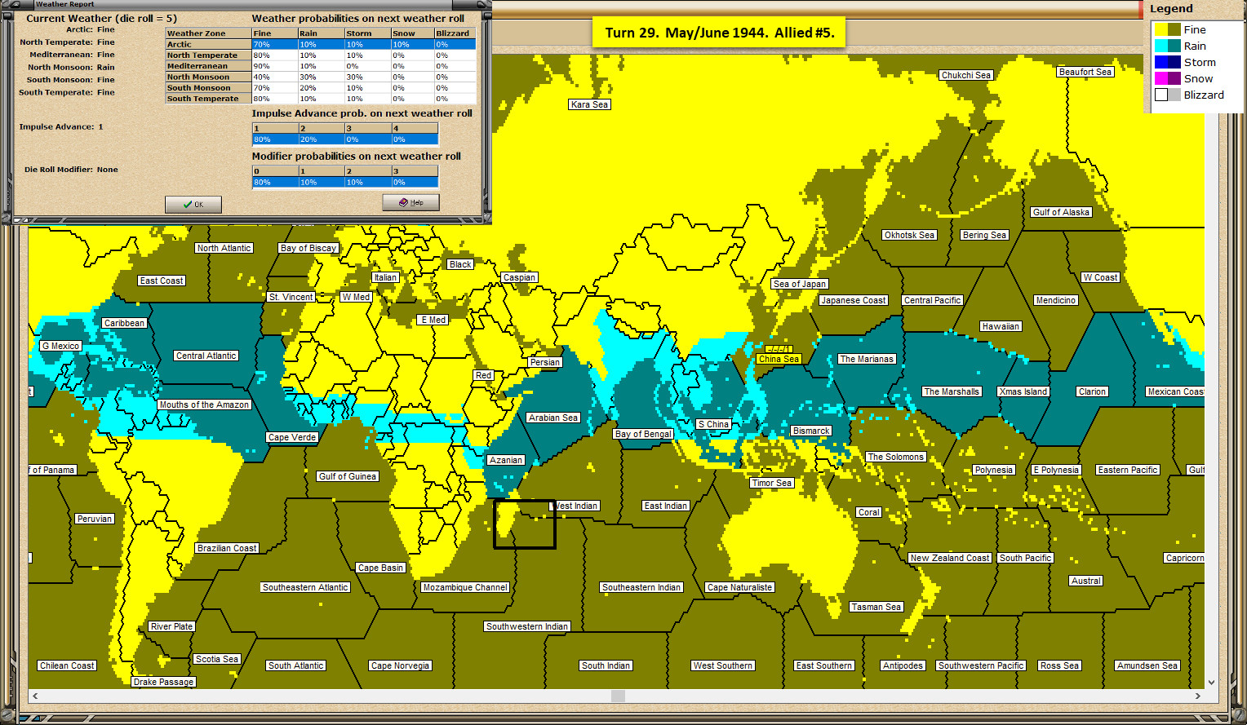The image size is (1247, 725).
Task: Select the Cape Verde label
Action: pos(292,437)
